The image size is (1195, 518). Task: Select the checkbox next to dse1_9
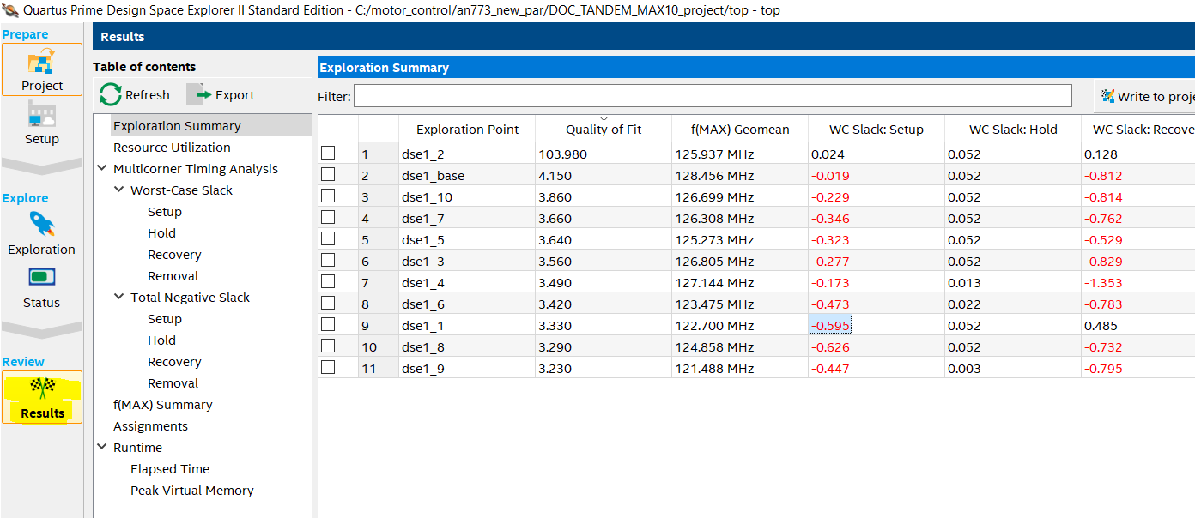click(328, 367)
